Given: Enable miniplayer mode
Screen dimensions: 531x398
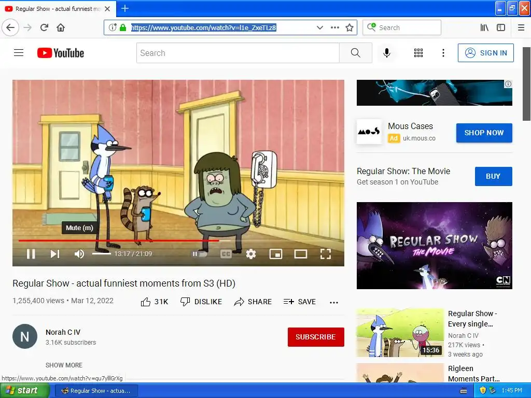Looking at the screenshot, I should point(276,254).
